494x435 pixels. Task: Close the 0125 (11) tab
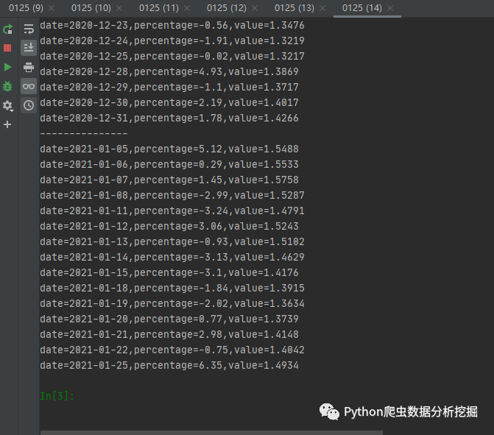pyautogui.click(x=187, y=9)
